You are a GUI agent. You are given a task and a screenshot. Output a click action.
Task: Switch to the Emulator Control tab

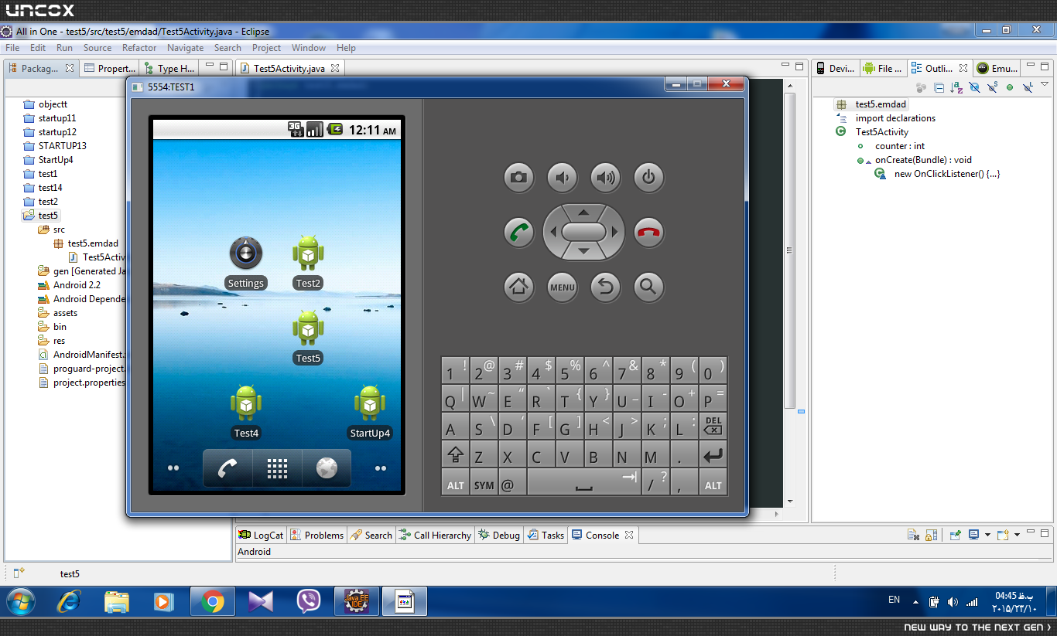[998, 68]
